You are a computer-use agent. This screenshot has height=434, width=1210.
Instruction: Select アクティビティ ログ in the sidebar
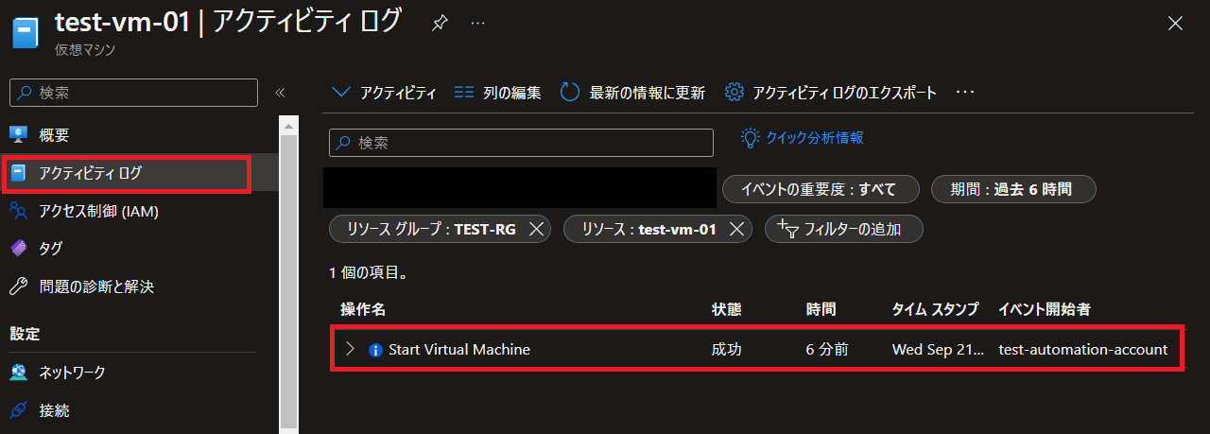pos(126,173)
